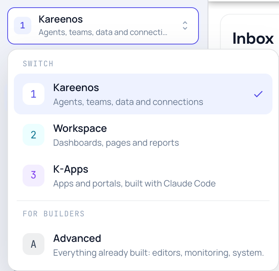The height and width of the screenshot is (271, 279).
Task: Click 'Dashboards, pages and reports' description
Action: 116,143
